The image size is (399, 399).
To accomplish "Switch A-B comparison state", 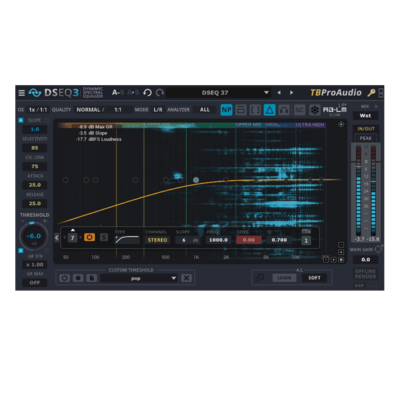I will click(x=118, y=92).
